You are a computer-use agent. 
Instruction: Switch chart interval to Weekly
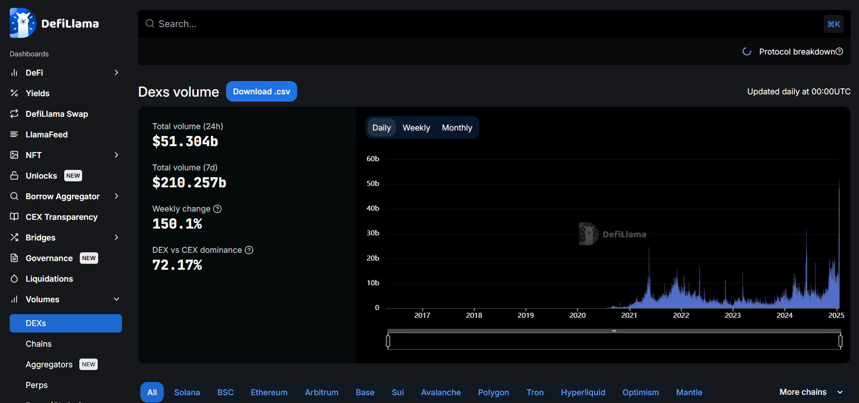[x=416, y=128]
